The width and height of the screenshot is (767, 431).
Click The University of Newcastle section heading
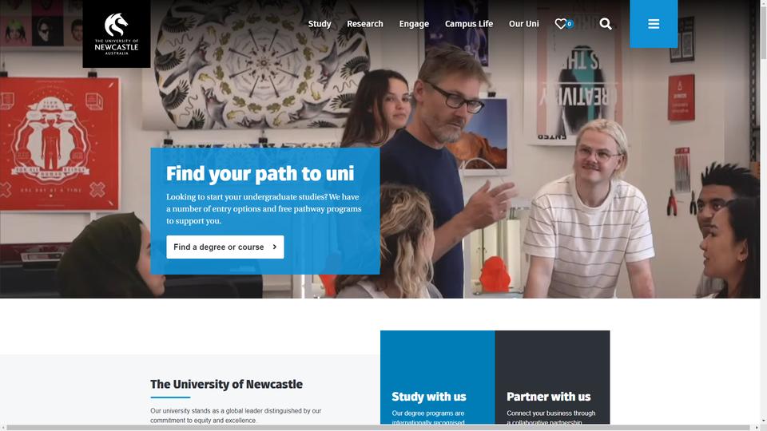tap(226, 385)
